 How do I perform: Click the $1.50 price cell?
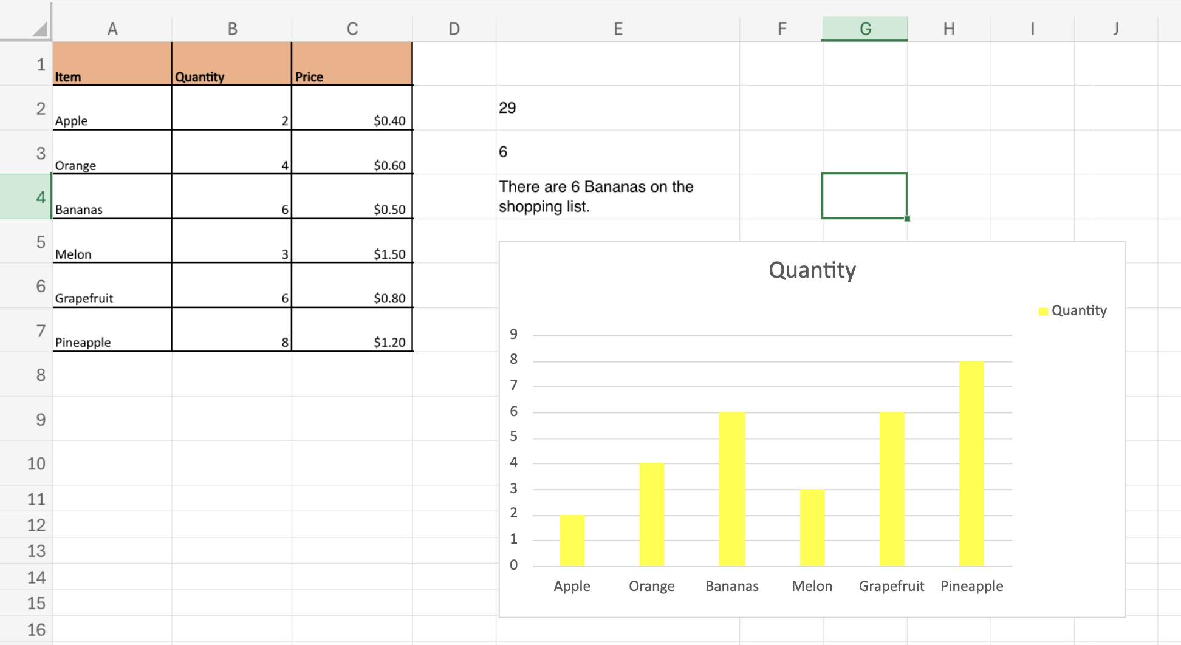click(352, 241)
